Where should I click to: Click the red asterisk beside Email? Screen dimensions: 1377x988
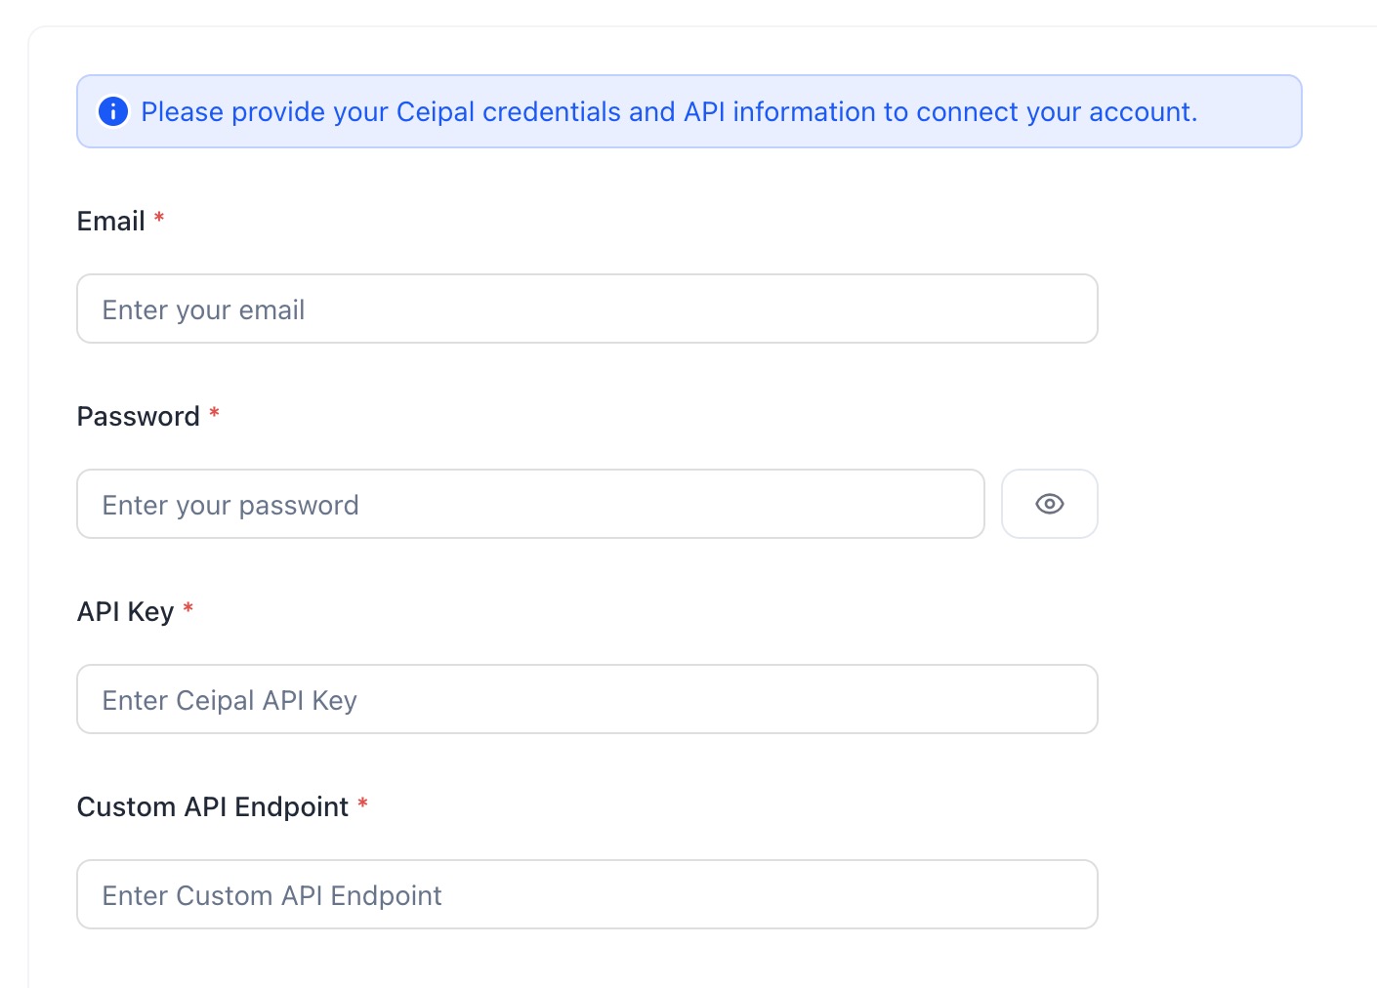(x=159, y=219)
